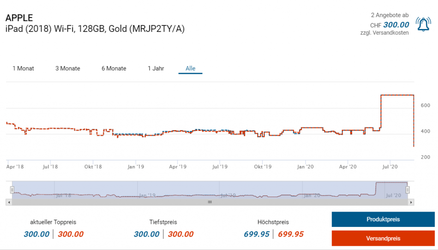This screenshot has width=438, height=250.
Task: Switch to 3 Monate range
Action: click(68, 68)
